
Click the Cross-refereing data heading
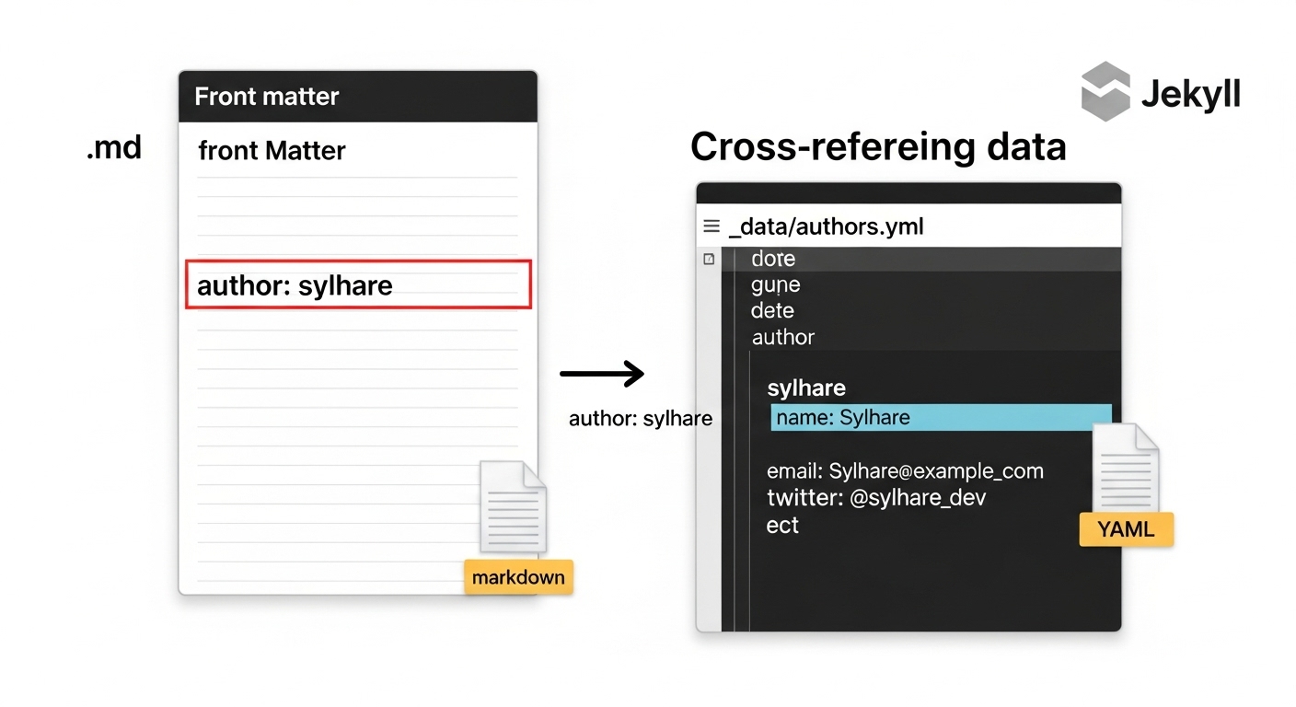877,147
